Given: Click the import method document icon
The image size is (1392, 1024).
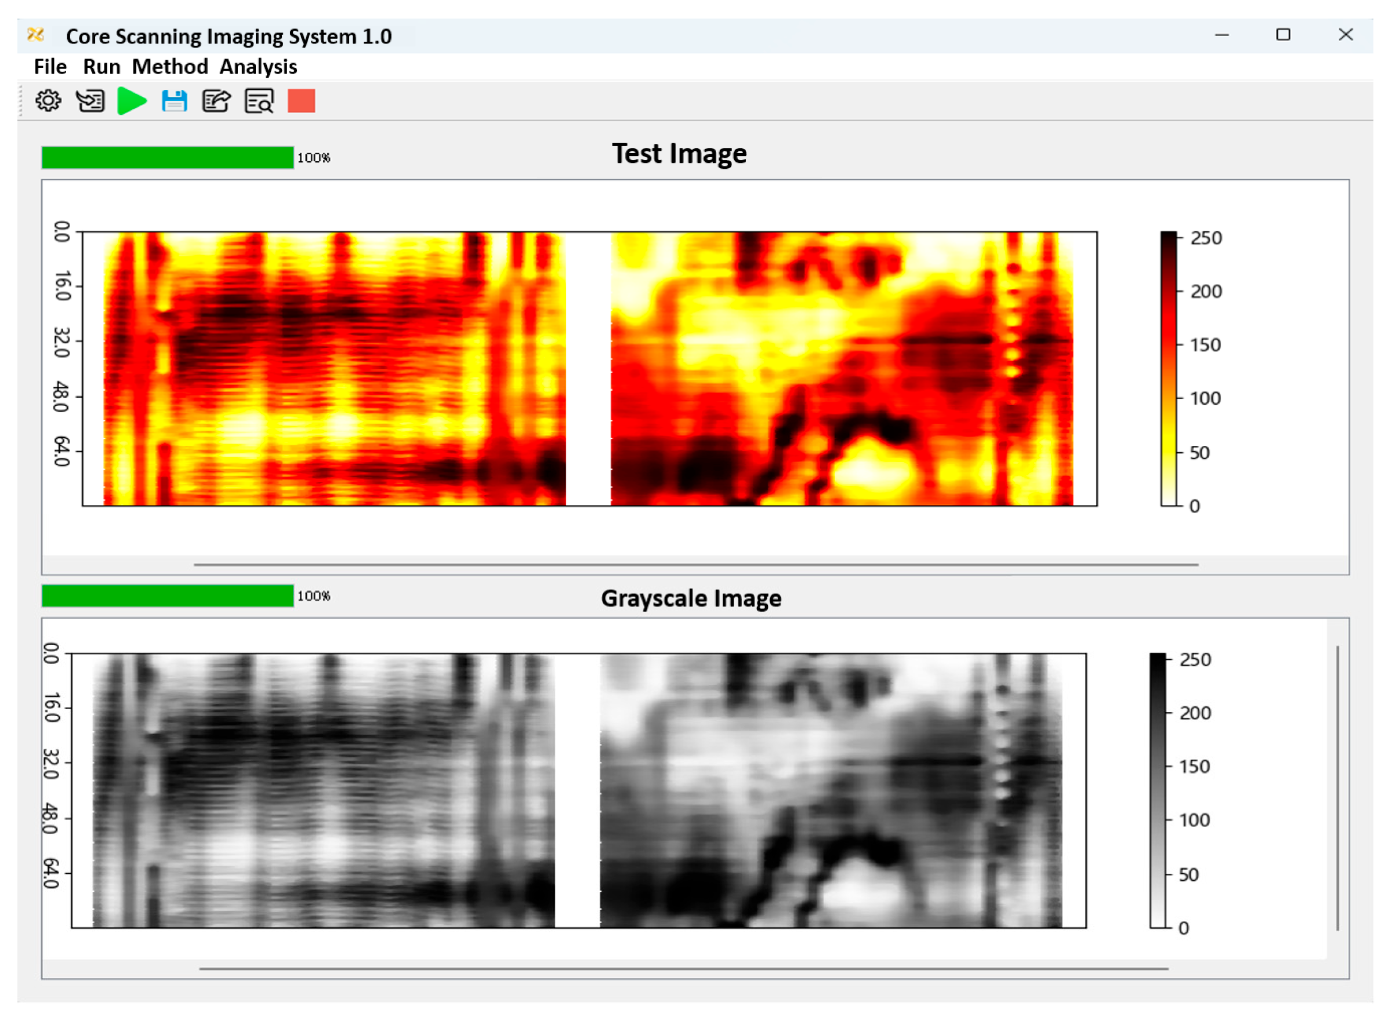Looking at the screenshot, I should [90, 100].
